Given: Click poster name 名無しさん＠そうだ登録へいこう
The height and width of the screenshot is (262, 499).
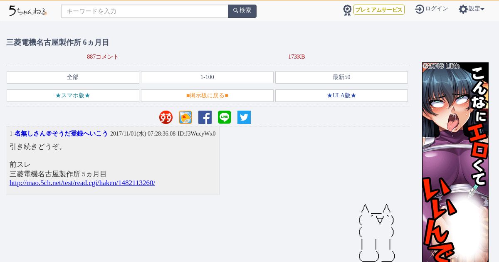Looking at the screenshot, I should 61,133.
